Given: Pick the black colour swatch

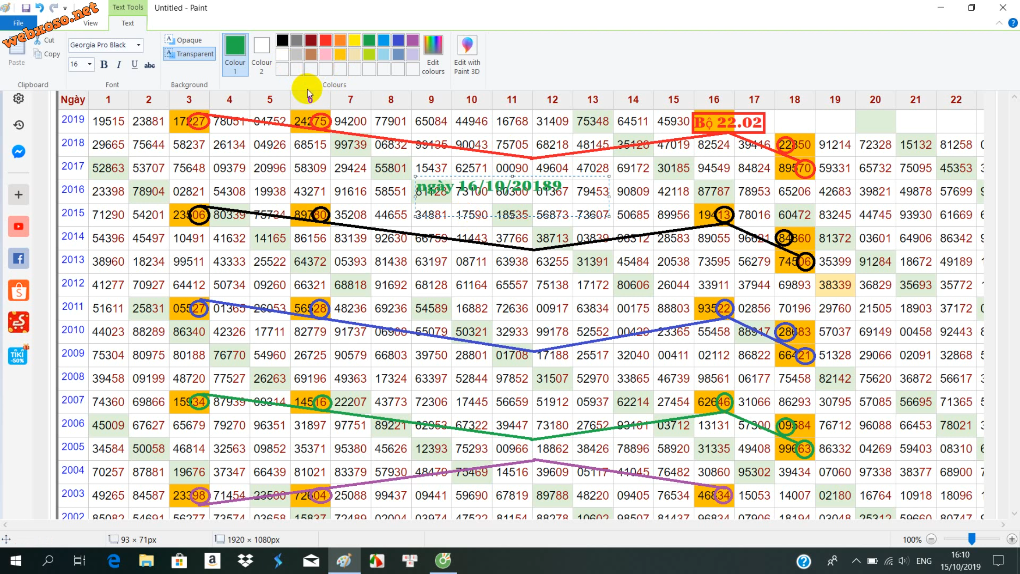Looking at the screenshot, I should click(x=282, y=40).
